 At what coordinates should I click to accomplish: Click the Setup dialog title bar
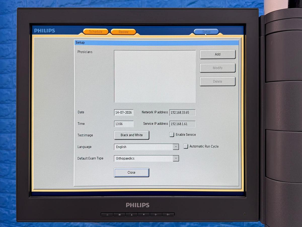point(156,43)
